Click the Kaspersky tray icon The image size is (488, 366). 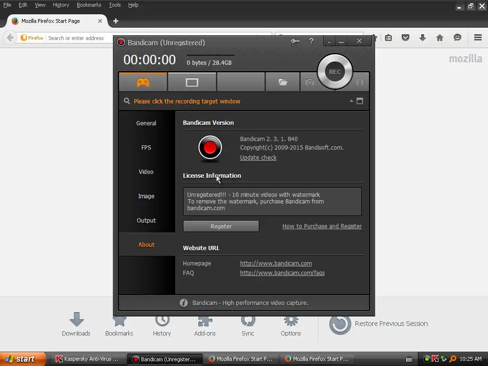pos(435,359)
